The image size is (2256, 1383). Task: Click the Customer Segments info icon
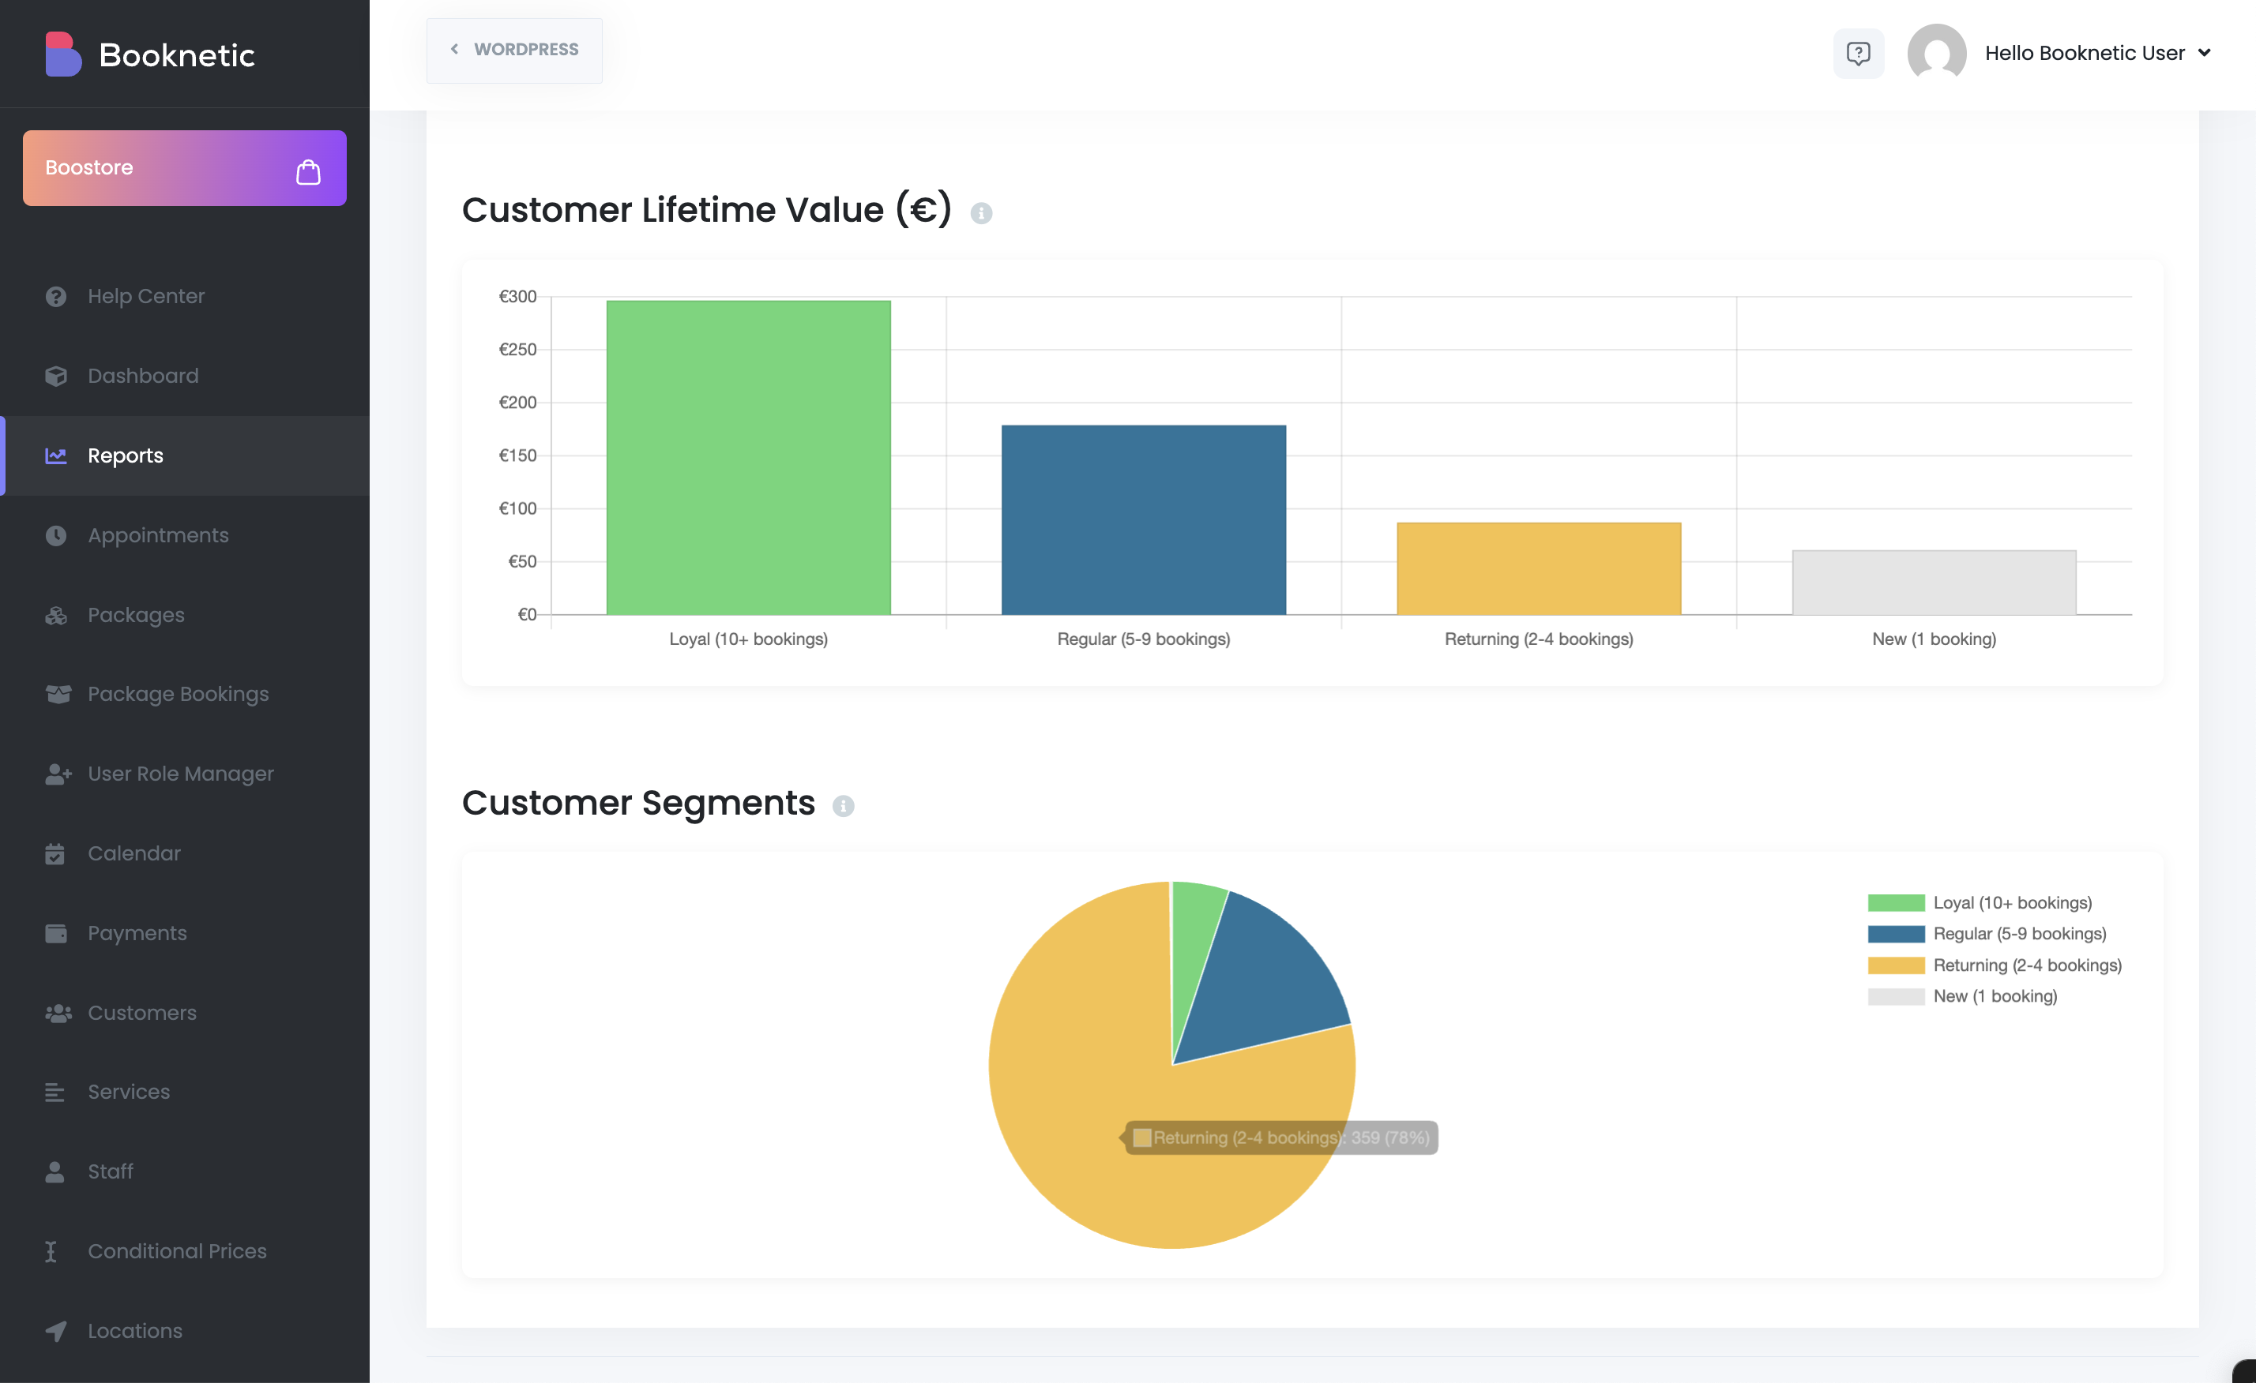point(844,806)
